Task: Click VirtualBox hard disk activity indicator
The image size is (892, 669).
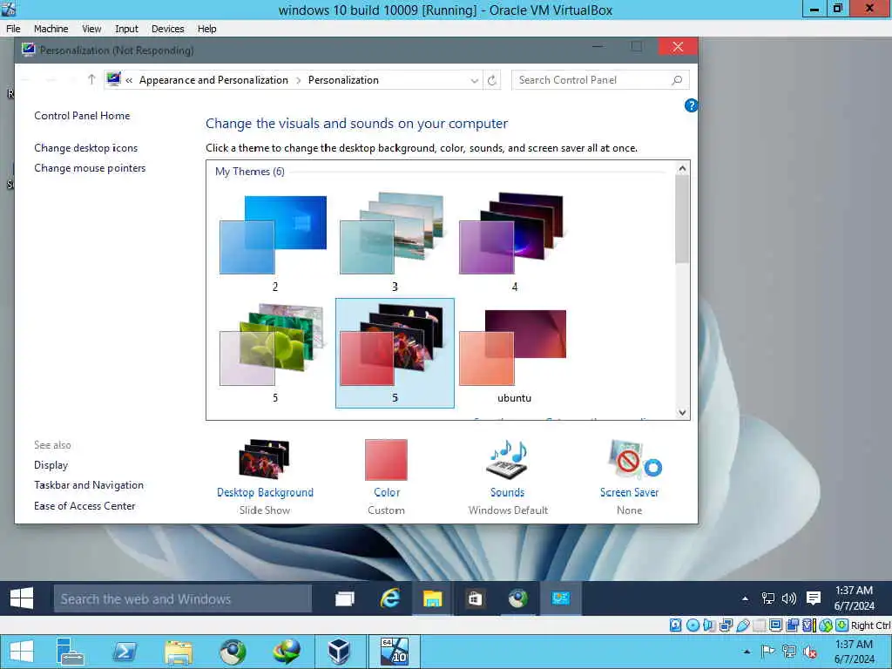Action: [675, 625]
